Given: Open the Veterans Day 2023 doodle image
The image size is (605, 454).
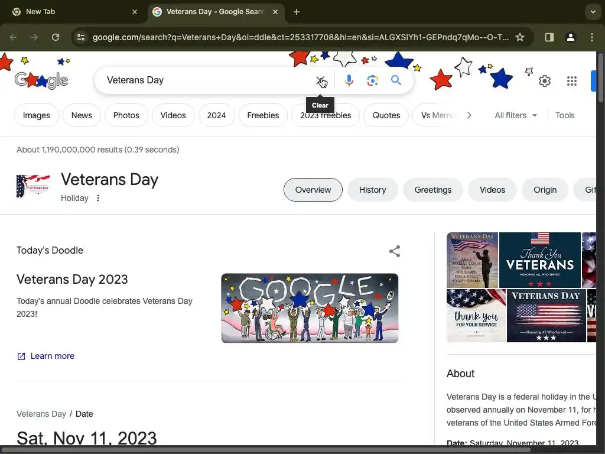Looking at the screenshot, I should [x=310, y=308].
